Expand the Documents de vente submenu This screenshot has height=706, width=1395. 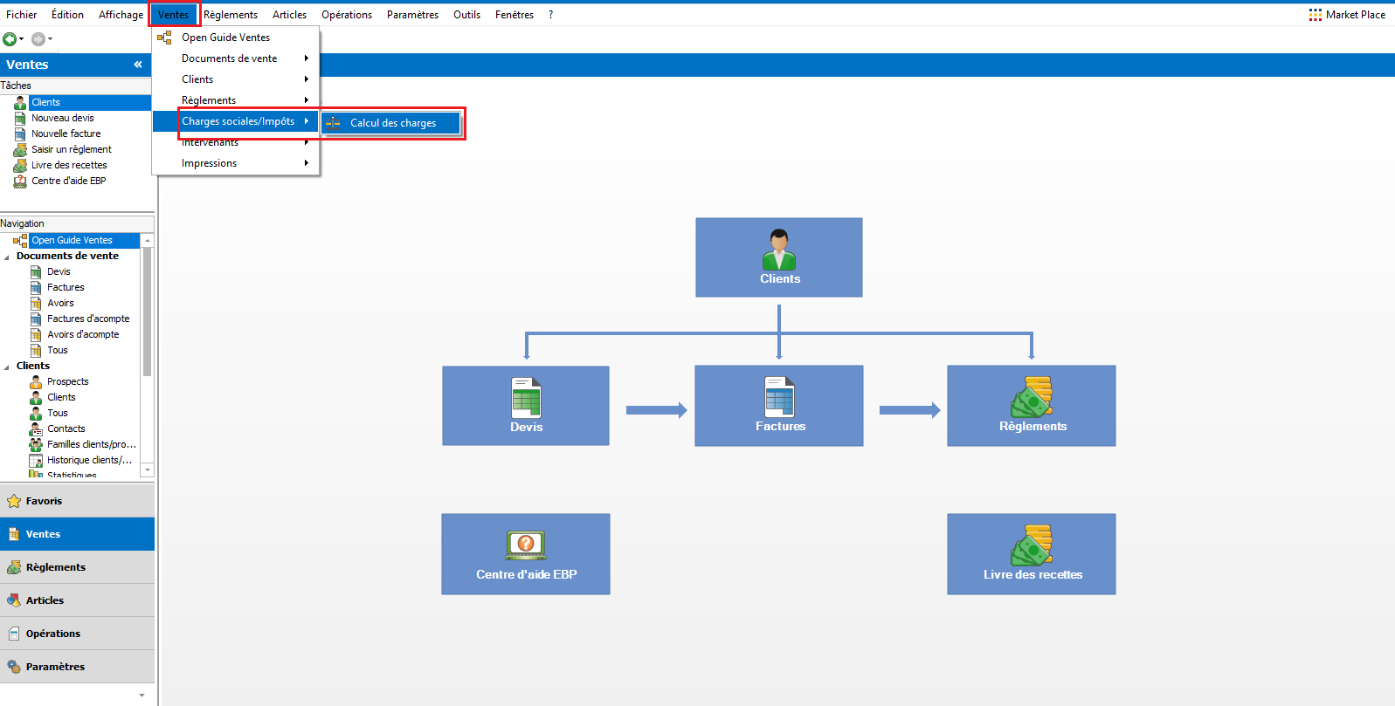point(236,58)
